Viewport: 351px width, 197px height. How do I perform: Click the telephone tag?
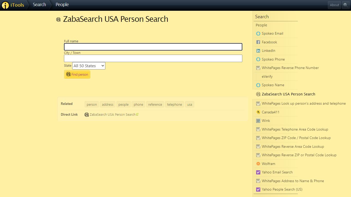[175, 104]
